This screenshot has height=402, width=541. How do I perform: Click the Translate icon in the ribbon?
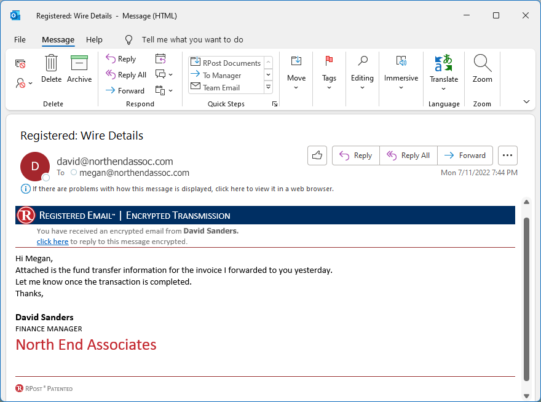pyautogui.click(x=443, y=63)
